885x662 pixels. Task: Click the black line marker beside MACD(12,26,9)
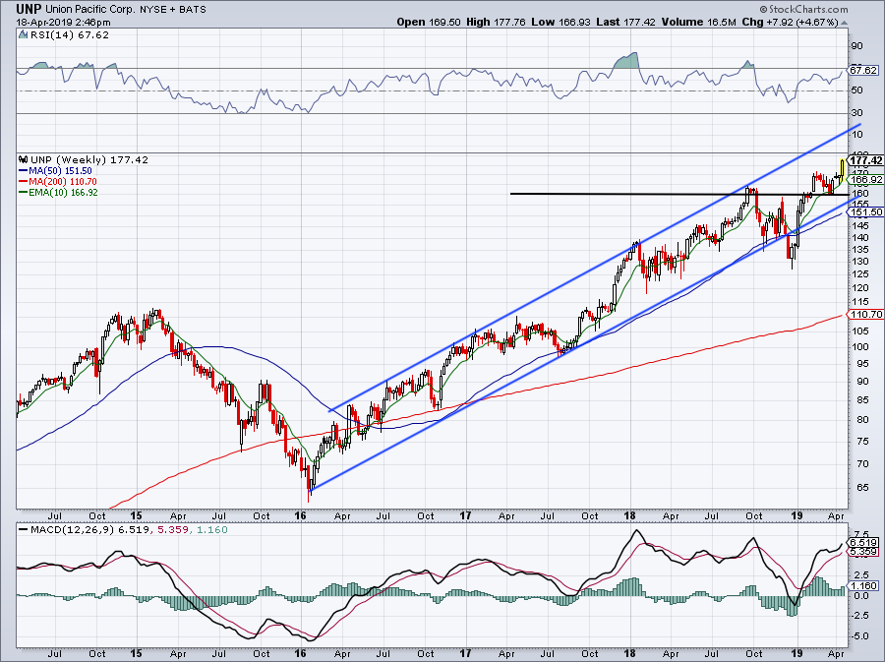24,530
